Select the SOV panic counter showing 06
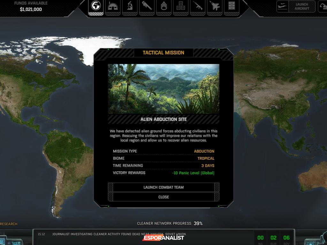The height and width of the screenshot is (245, 327). pyautogui.click(x=286, y=238)
